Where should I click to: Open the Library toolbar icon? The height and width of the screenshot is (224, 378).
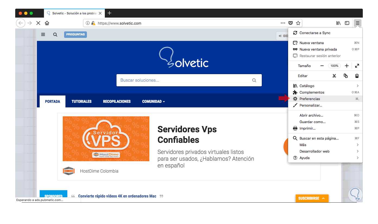pyautogui.click(x=338, y=23)
